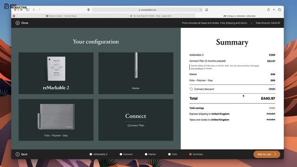Viewport: 297px width, 167px height.
Task: Click the Connect discount tag icon
Action: [x=191, y=89]
